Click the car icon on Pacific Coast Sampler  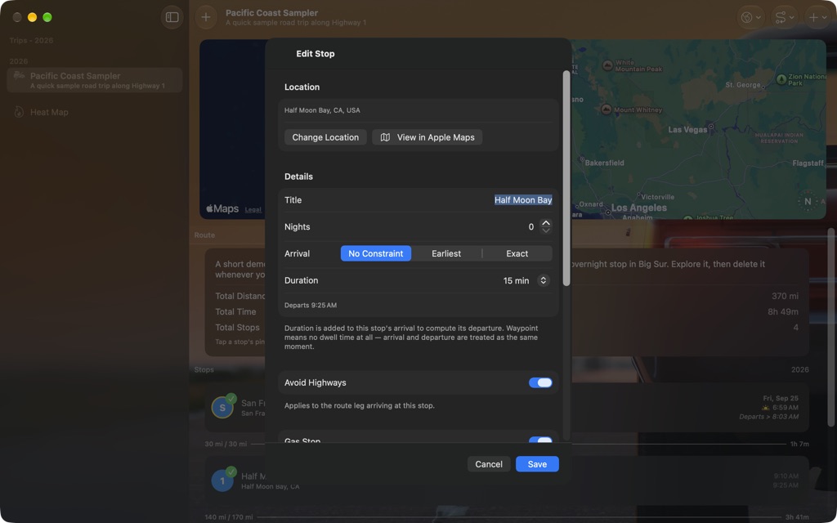pyautogui.click(x=20, y=76)
